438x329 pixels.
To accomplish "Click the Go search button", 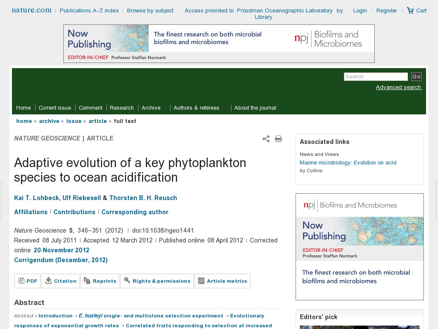I will [x=416, y=77].
